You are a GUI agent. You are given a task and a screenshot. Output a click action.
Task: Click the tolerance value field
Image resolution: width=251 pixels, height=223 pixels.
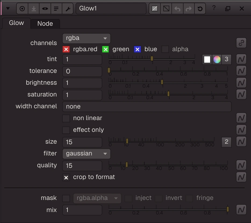click(82, 71)
